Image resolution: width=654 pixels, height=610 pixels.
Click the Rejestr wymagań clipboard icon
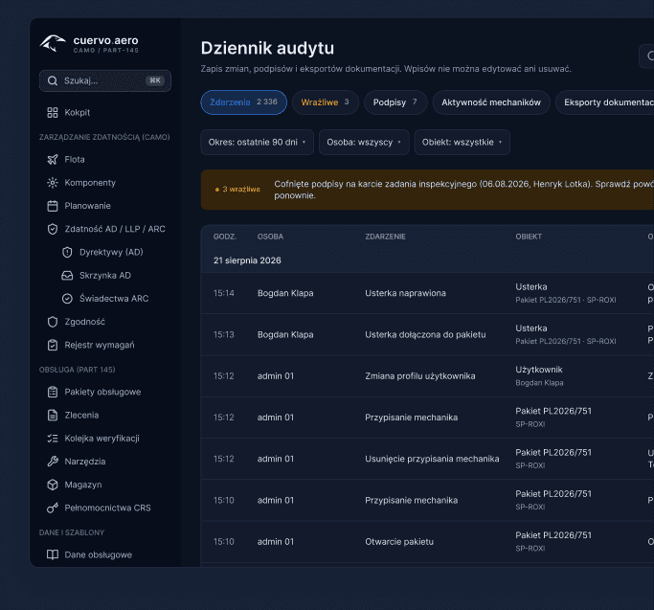pyautogui.click(x=53, y=345)
